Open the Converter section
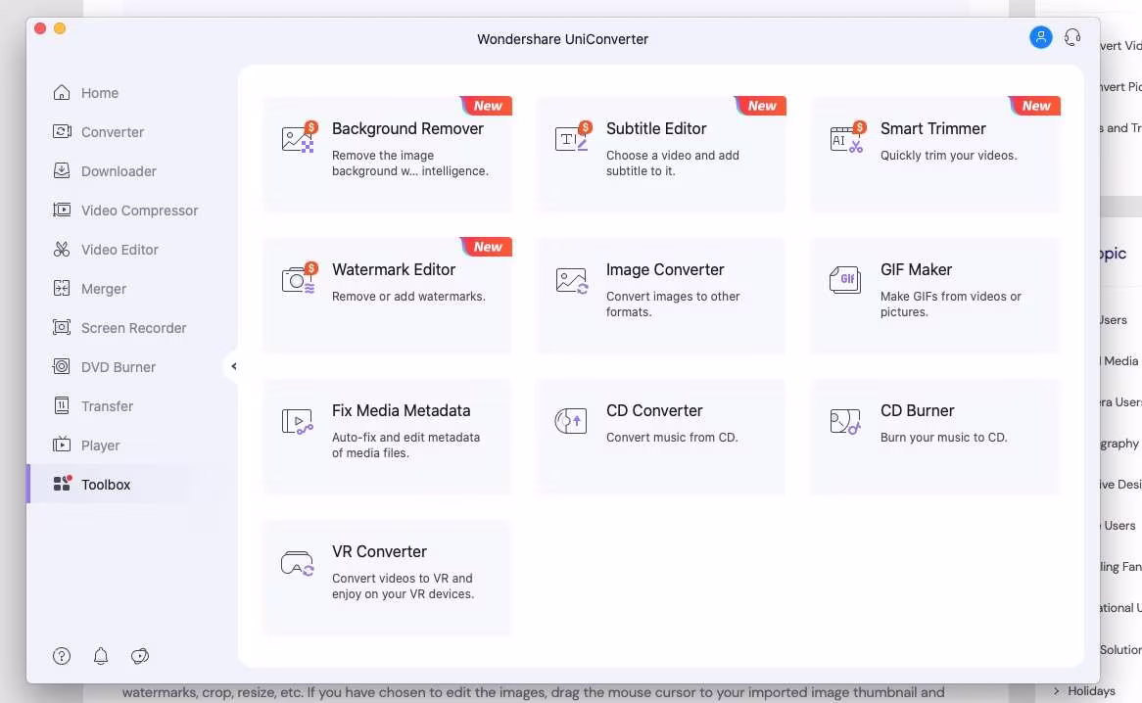 tap(113, 132)
